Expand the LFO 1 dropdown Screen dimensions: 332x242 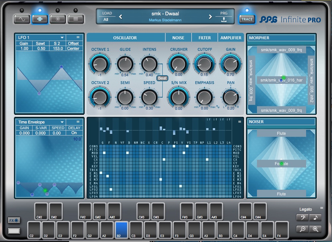62,38
